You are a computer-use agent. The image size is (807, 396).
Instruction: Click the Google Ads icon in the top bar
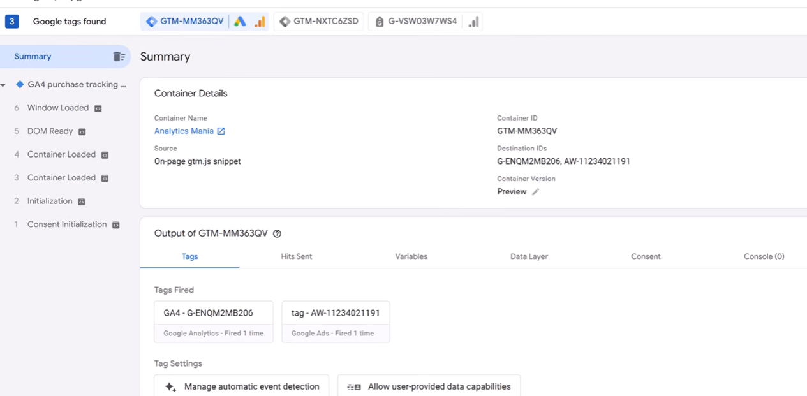pyautogui.click(x=240, y=22)
